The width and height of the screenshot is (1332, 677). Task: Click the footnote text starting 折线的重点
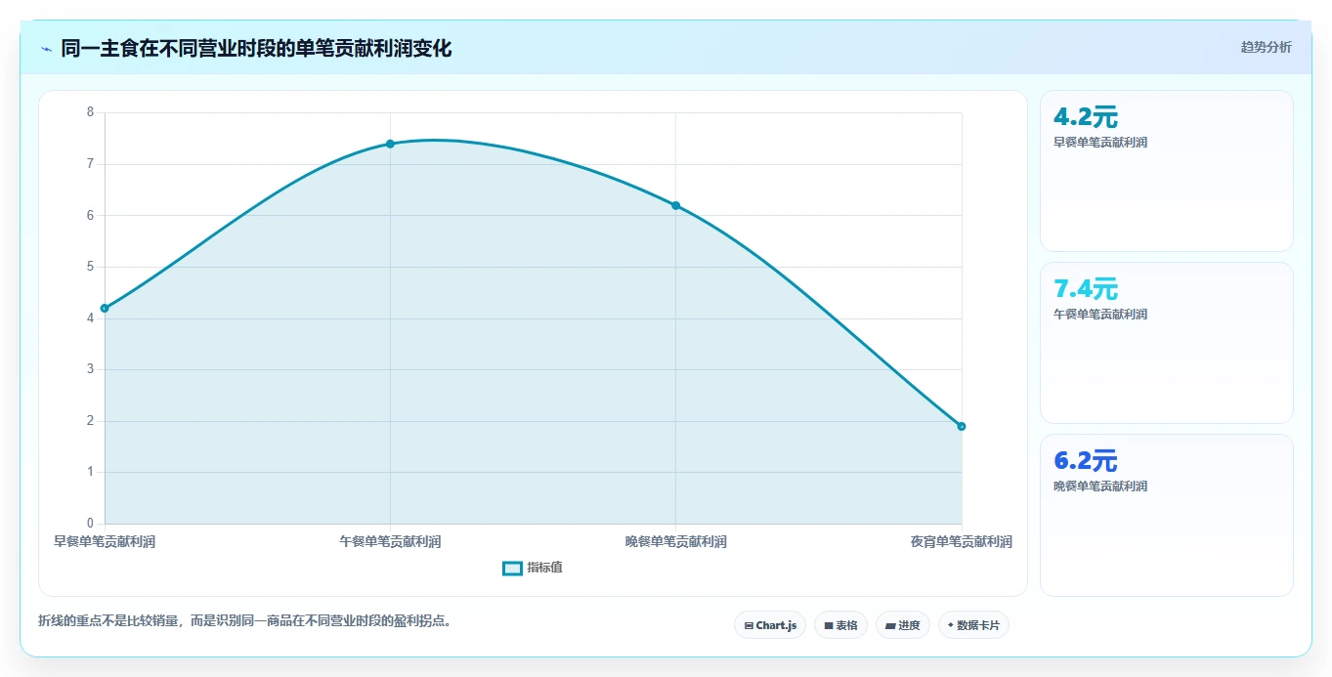(244, 620)
